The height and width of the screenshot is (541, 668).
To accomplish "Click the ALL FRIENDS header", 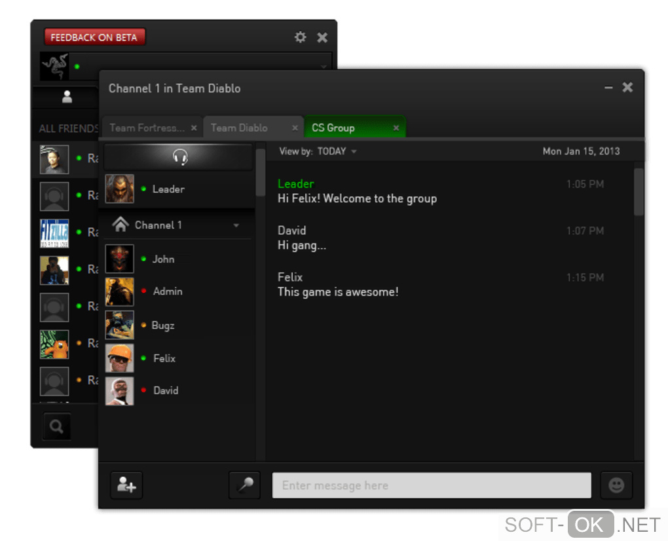I will pyautogui.click(x=69, y=128).
